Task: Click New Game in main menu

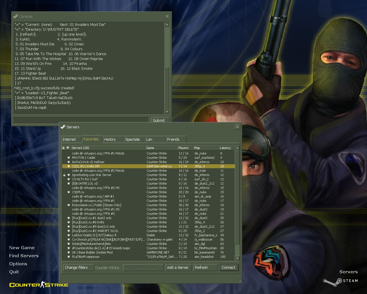Action: pyautogui.click(x=22, y=248)
